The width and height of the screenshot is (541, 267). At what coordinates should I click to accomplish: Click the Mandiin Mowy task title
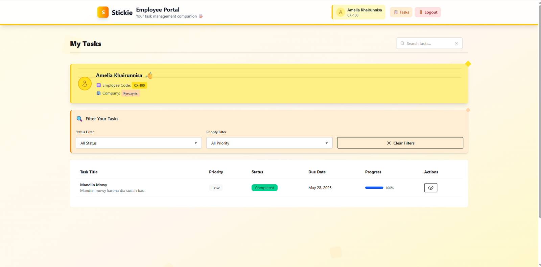[94, 185]
